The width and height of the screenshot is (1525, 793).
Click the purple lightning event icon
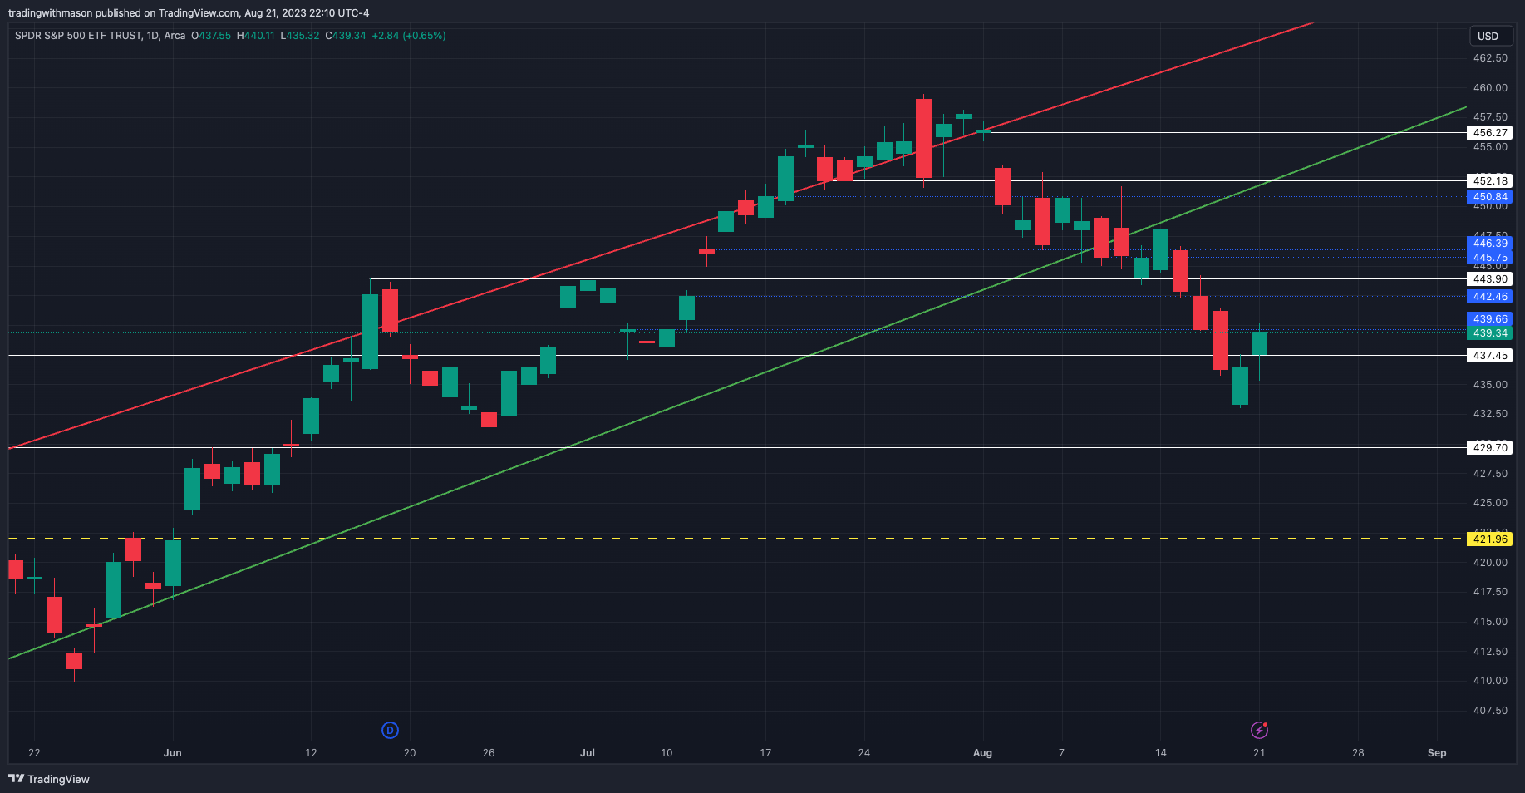tap(1259, 731)
